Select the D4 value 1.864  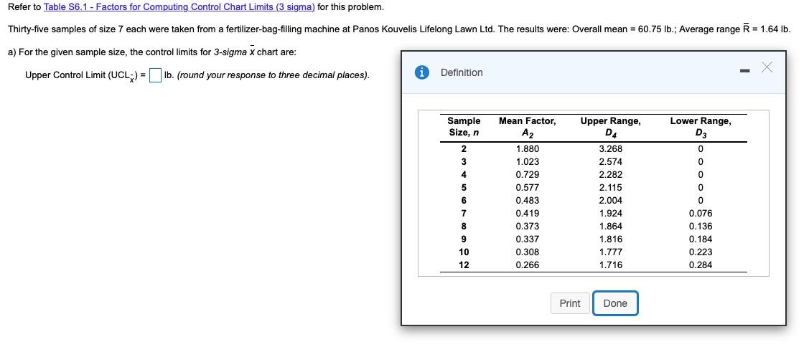610,227
